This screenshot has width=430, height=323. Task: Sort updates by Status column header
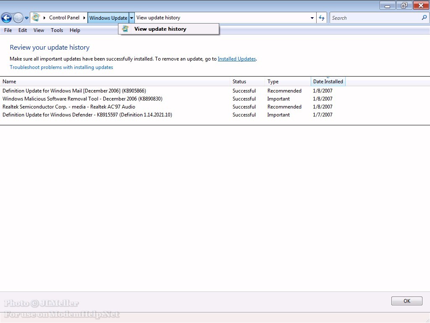click(x=239, y=82)
